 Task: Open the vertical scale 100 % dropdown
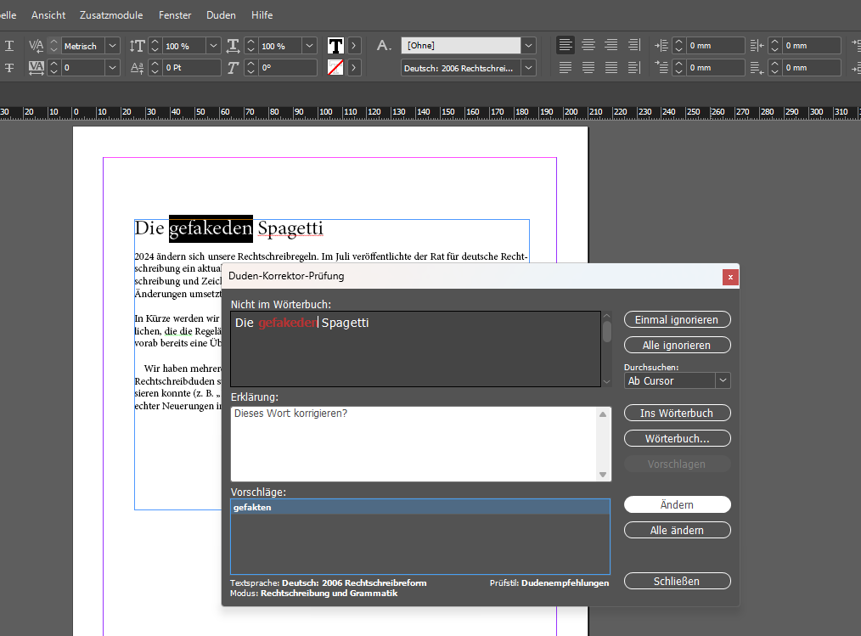tap(214, 46)
